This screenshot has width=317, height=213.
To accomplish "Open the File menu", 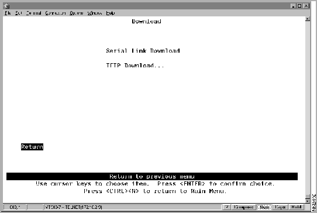I will (8, 13).
